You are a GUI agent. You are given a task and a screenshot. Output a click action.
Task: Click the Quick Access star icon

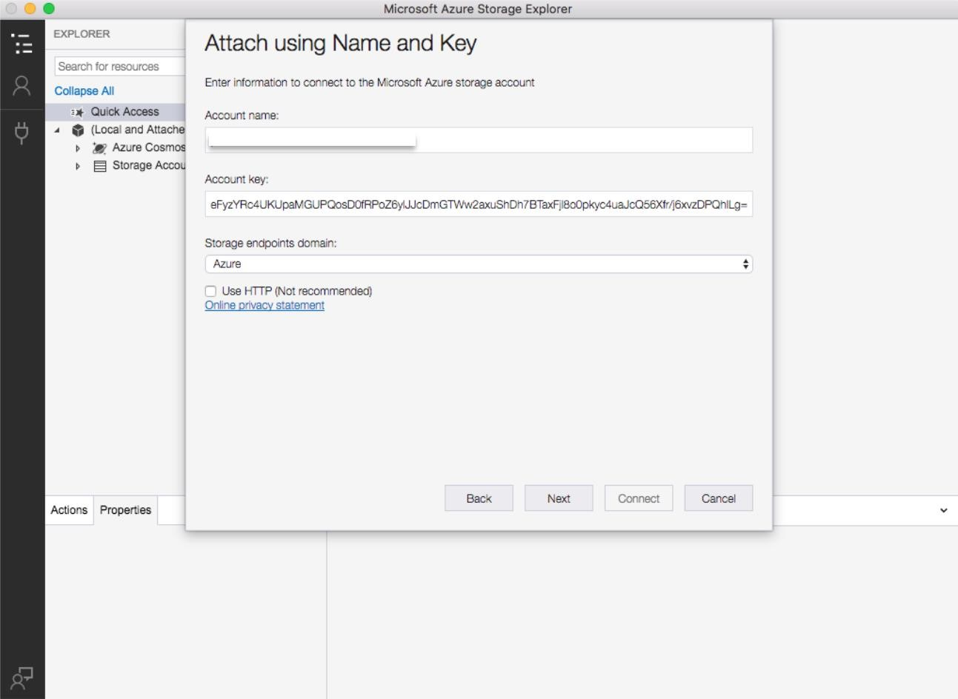click(x=77, y=112)
